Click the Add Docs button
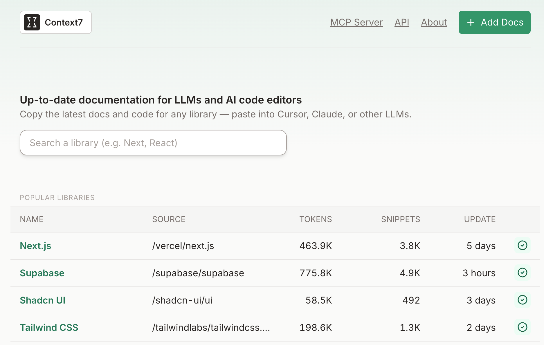This screenshot has width=544, height=345. click(494, 22)
